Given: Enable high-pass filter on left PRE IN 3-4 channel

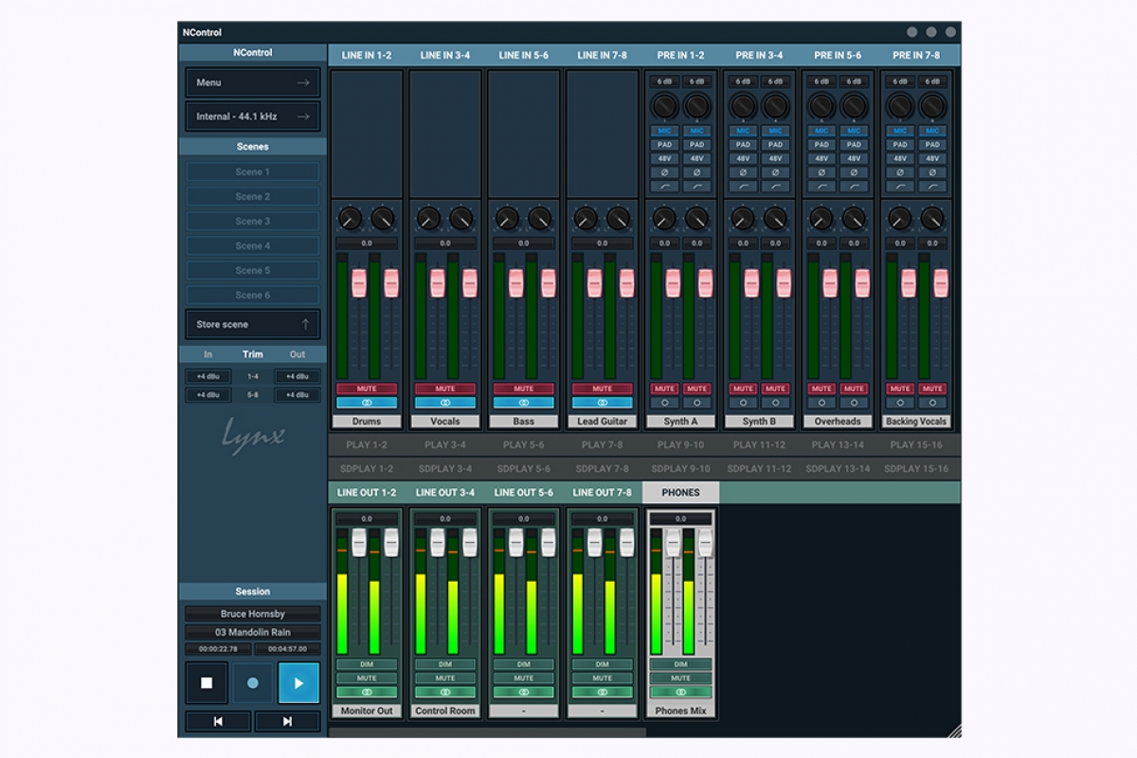Looking at the screenshot, I should click(x=743, y=187).
